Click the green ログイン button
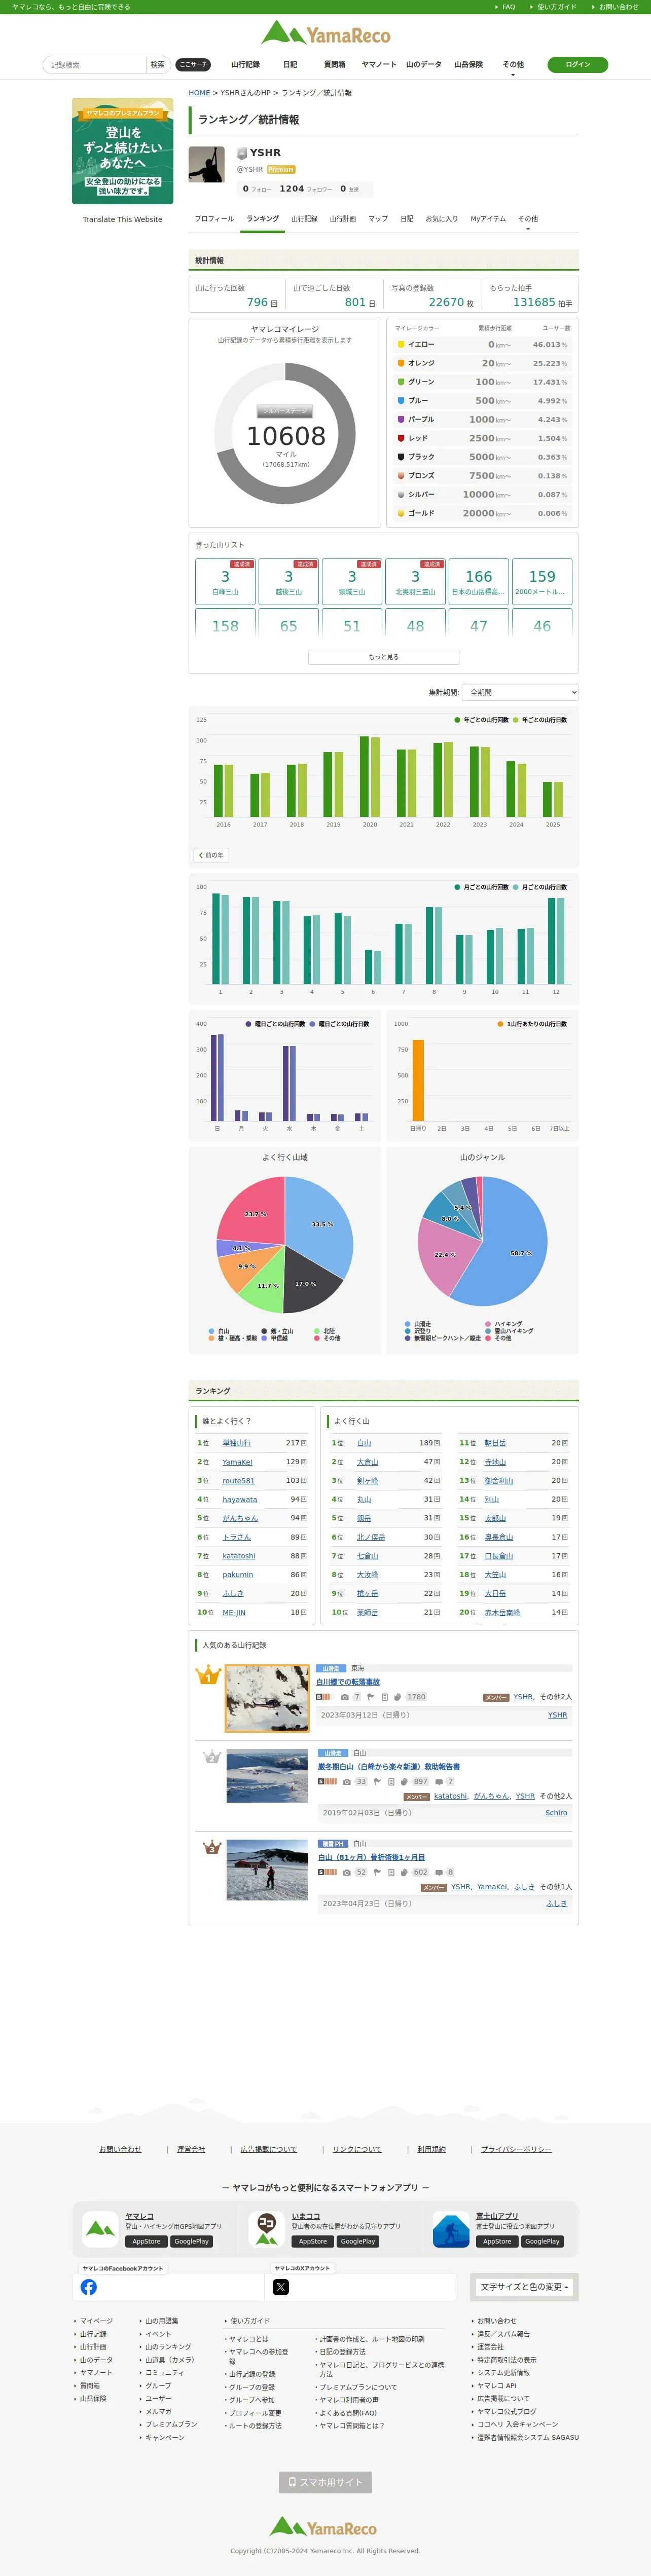The image size is (651, 2576). click(578, 64)
